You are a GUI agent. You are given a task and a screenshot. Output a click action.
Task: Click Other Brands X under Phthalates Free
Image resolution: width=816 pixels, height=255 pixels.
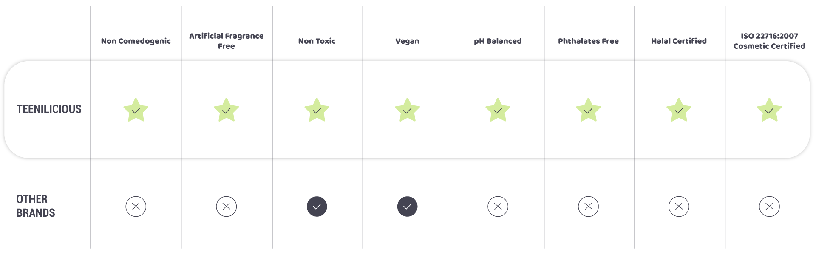pyautogui.click(x=589, y=207)
